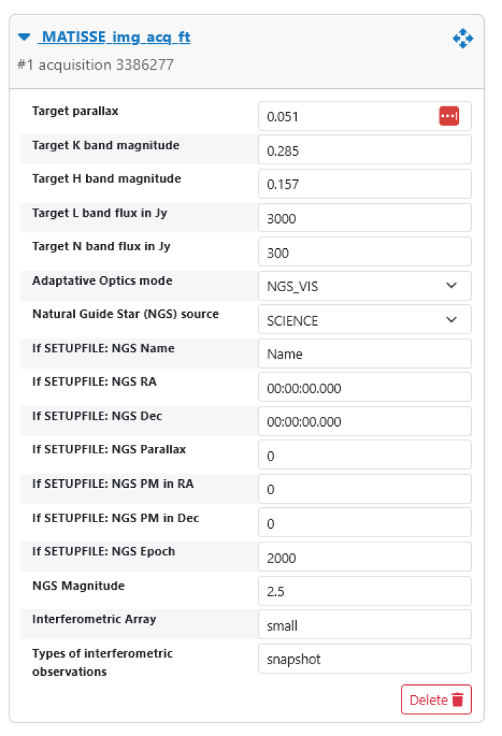Image resolution: width=502 pixels, height=736 pixels.
Task: Click red icon in Target parallax field
Action: tap(449, 116)
